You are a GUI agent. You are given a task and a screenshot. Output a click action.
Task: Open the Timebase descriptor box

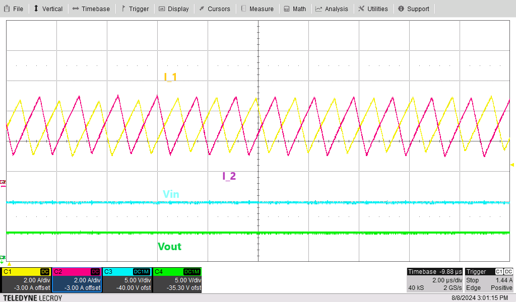pyautogui.click(x=435, y=280)
